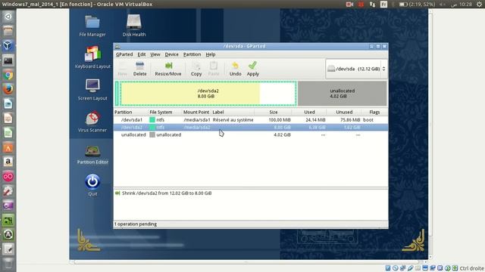485x272 pixels.
Task: Select the /dev/sda1 partition row
Action: 251,119
